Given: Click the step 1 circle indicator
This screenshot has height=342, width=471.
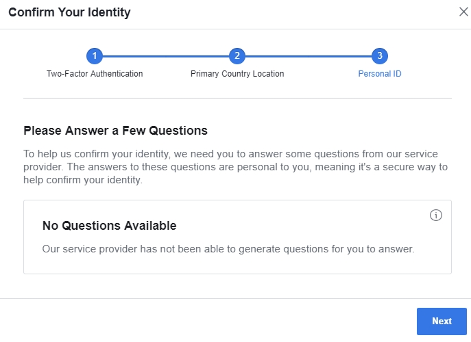Looking at the screenshot, I should tap(95, 56).
